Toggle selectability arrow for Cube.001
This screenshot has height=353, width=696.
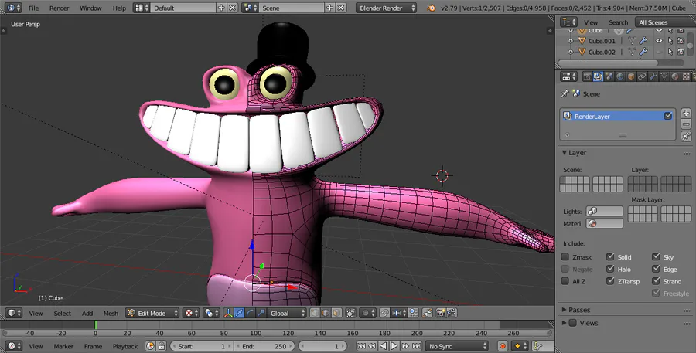pyautogui.click(x=670, y=41)
